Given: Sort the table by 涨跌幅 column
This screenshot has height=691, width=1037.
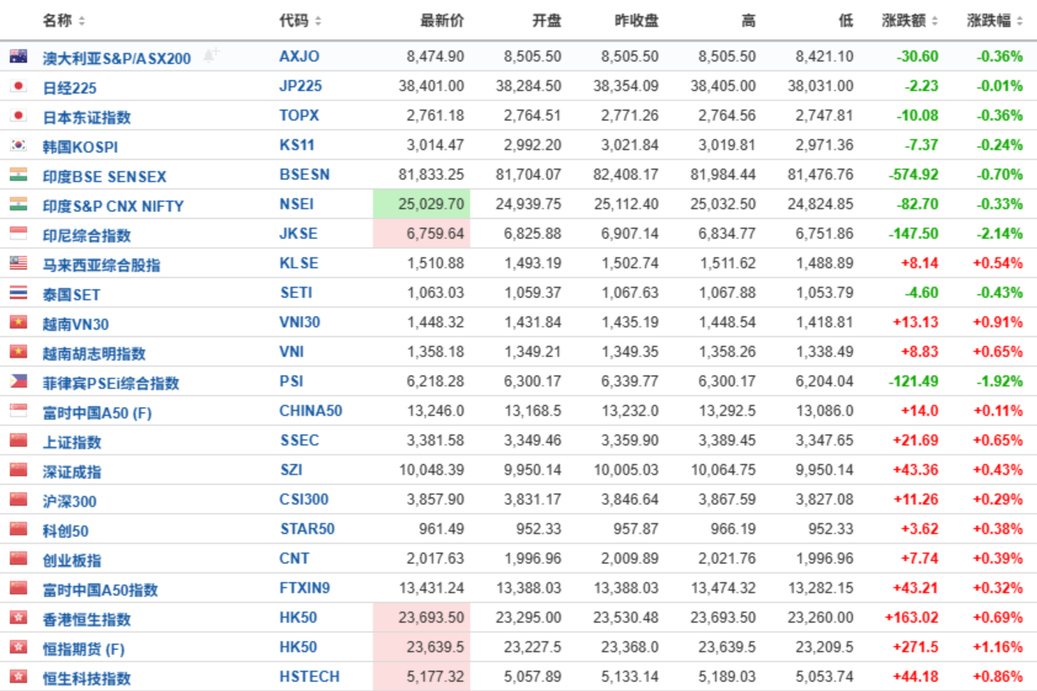Looking at the screenshot, I should click(1020, 22).
